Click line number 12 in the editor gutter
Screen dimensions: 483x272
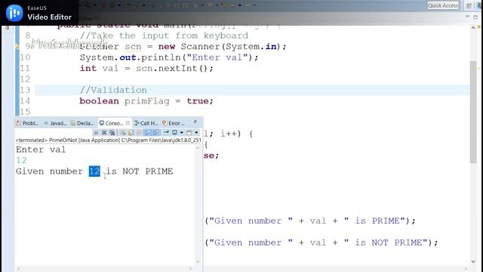click(x=25, y=79)
